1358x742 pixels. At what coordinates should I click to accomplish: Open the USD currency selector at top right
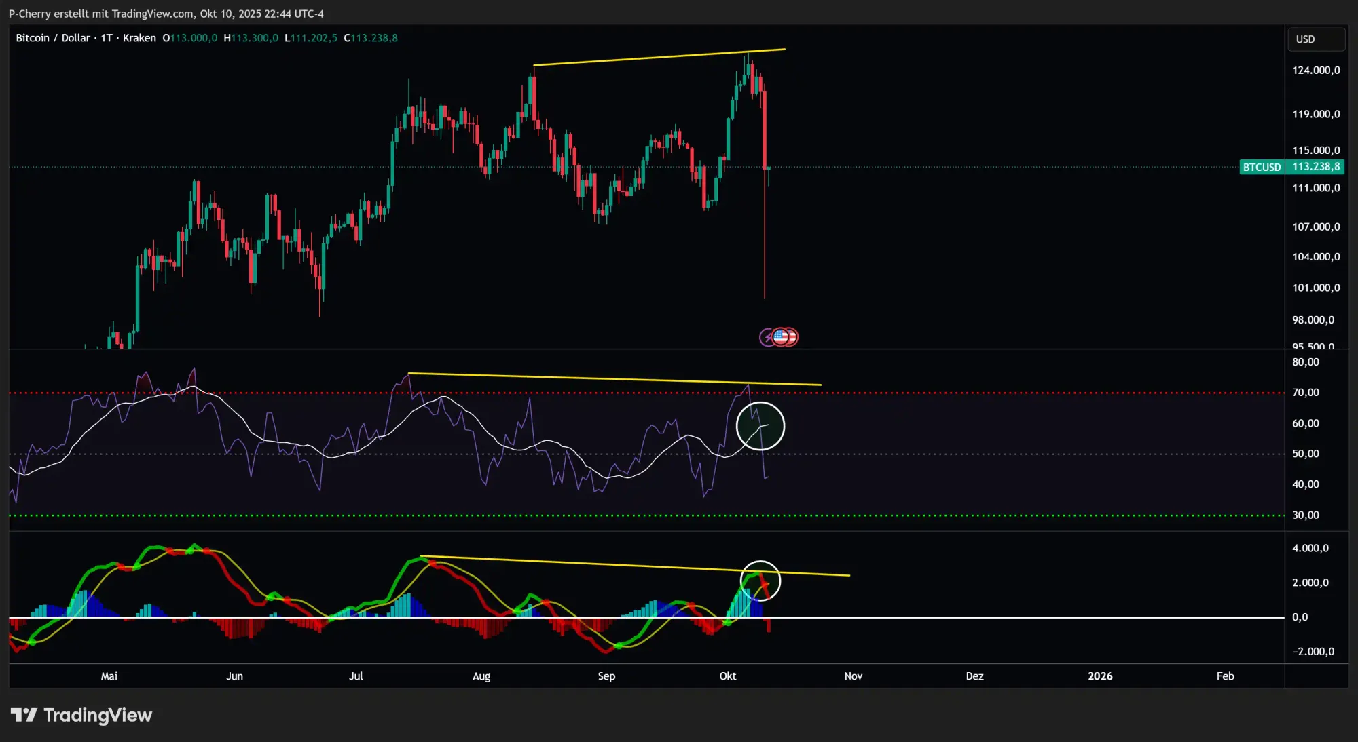1315,39
